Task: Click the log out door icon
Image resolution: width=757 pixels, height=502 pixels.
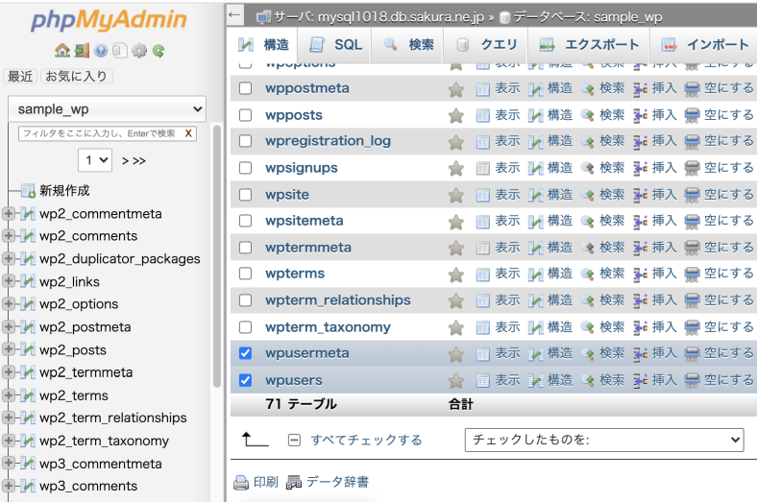Action: (82, 50)
